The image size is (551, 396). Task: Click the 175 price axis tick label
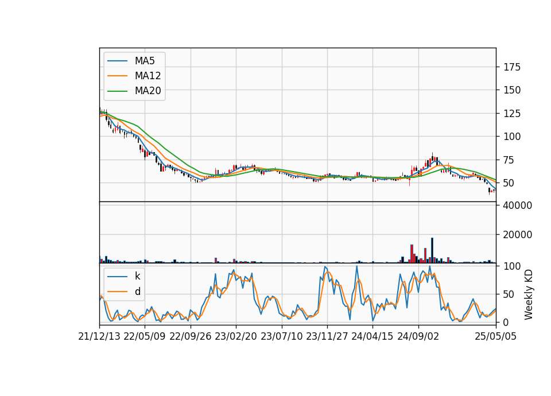click(x=512, y=67)
